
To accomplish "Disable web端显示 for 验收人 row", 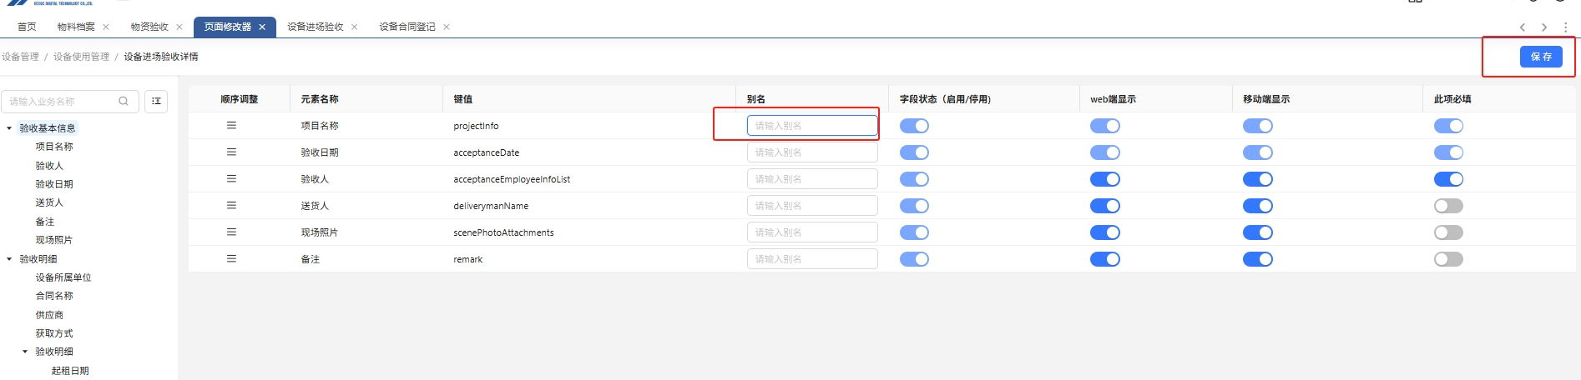I will pos(1104,179).
